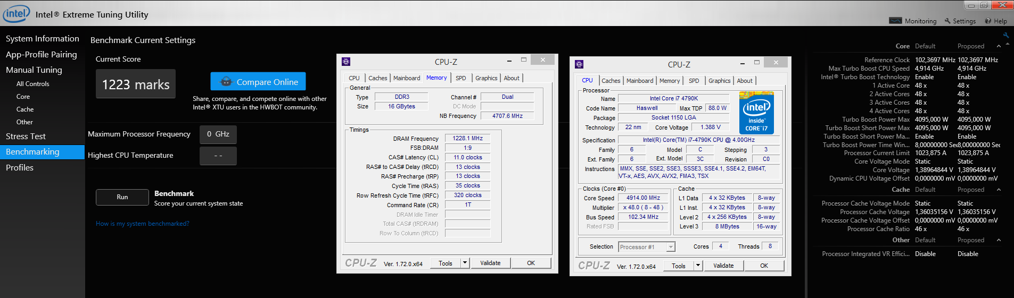Image resolution: width=1014 pixels, height=298 pixels.
Task: Click the Intel Core i7 badge in CPU-Z
Action: (x=756, y=113)
